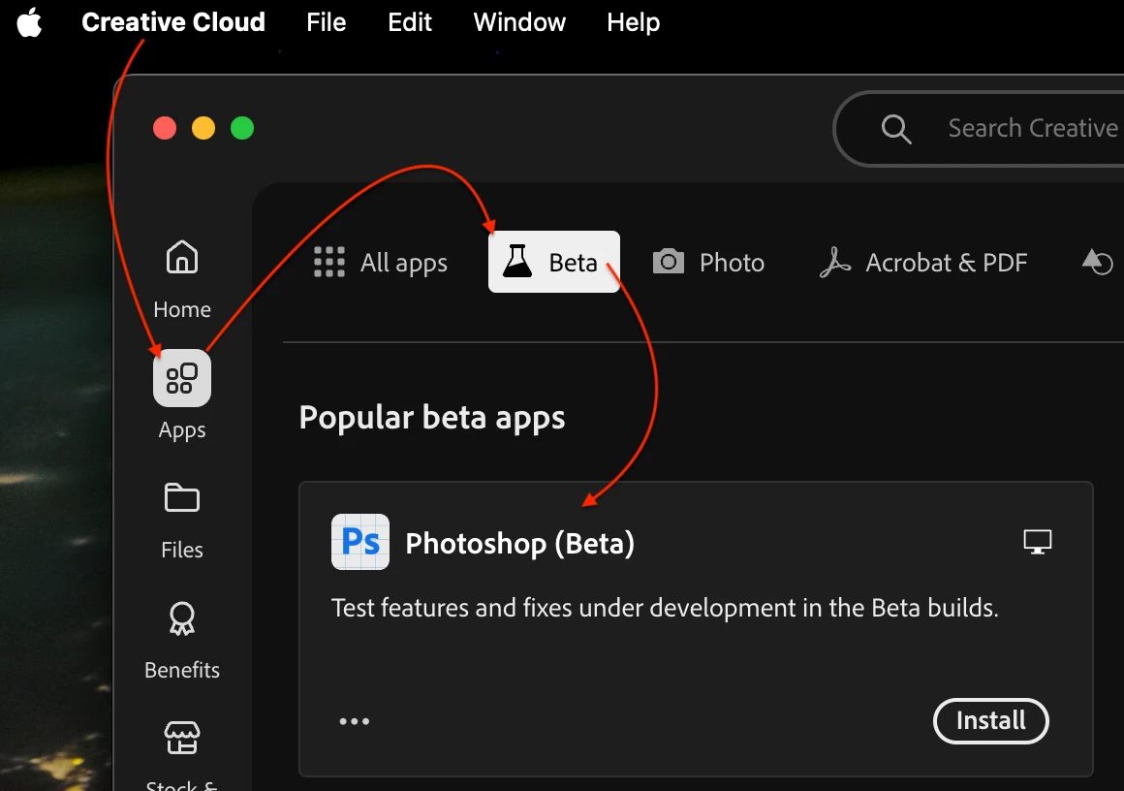Maximize window with green button
Screen dimensions: 1124x791
click(x=242, y=128)
